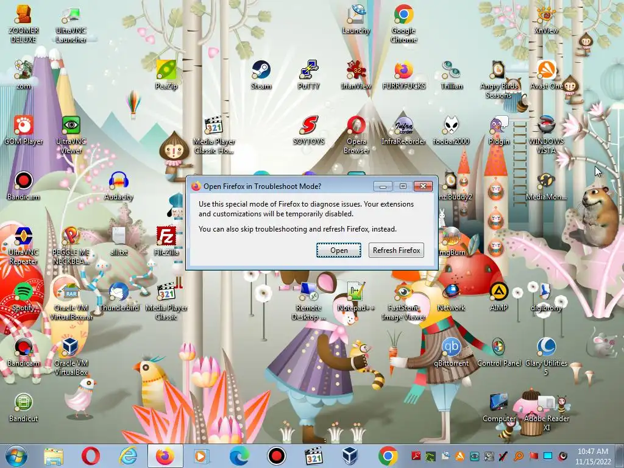Viewport: 624px width, 468px height.
Task: Click the orange magnifier tray icon
Action: coord(519,456)
